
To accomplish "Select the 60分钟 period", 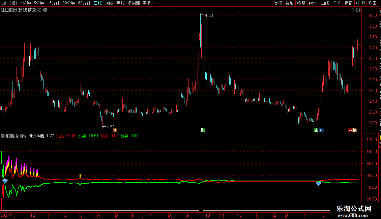I will pyautogui.click(x=84, y=3).
